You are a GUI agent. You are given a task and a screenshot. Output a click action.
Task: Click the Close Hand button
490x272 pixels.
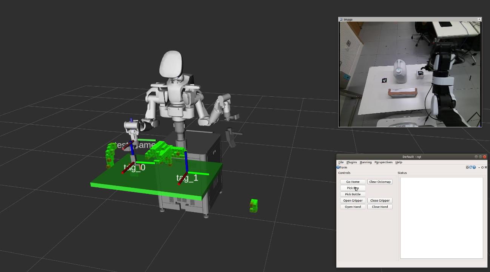tap(379, 207)
